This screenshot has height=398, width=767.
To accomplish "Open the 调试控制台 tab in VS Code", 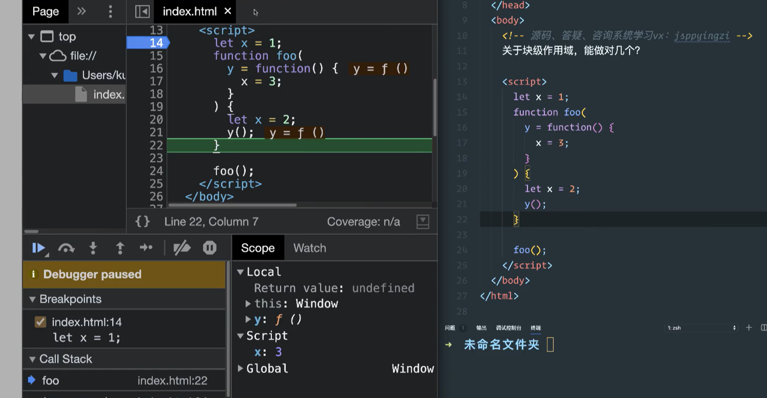I will [508, 328].
